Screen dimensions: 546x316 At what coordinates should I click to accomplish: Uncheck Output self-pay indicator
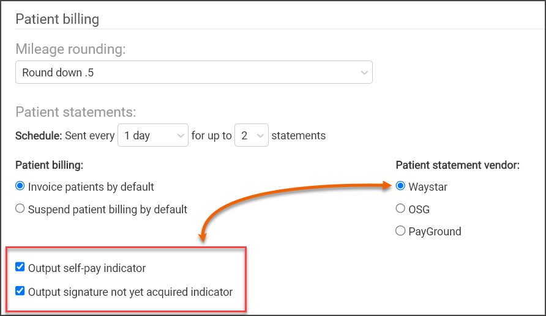pyautogui.click(x=20, y=267)
